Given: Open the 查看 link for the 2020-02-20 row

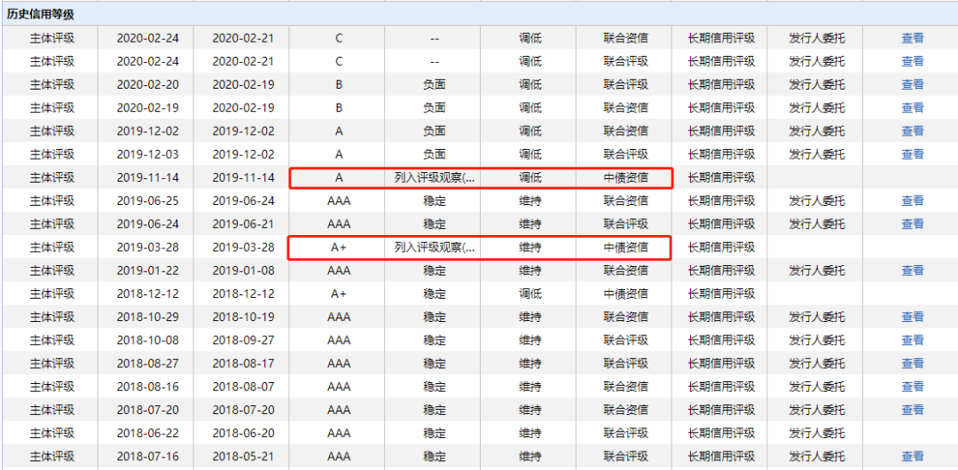Looking at the screenshot, I should 912,84.
